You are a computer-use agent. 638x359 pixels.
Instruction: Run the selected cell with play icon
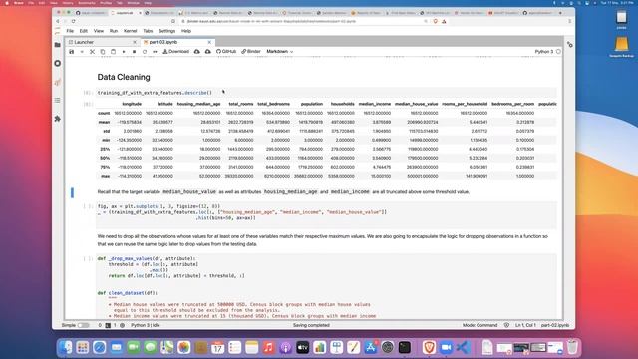click(x=124, y=52)
